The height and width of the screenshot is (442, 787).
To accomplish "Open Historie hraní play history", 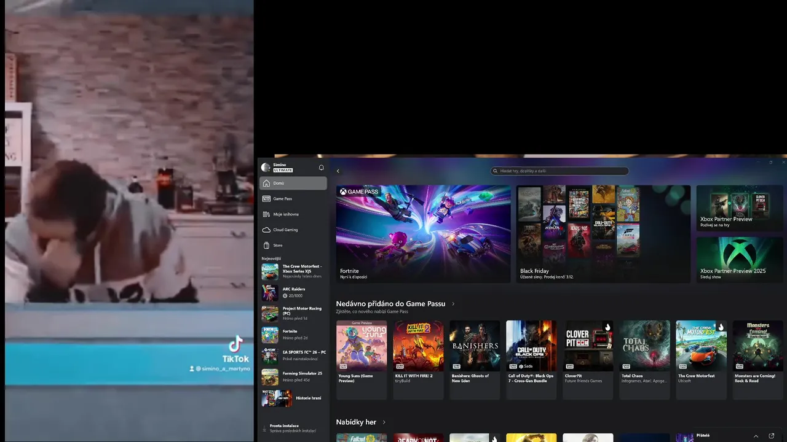I will coord(294,398).
